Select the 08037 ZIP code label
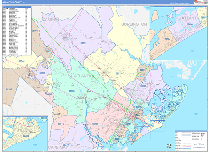Viewport: 209px width, 152px height. (84, 43)
